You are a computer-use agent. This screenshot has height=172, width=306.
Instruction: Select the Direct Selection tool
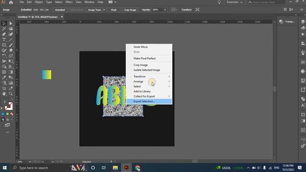[x=11, y=23]
